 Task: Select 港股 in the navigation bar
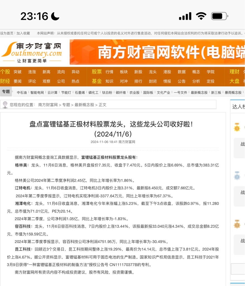[167, 72]
